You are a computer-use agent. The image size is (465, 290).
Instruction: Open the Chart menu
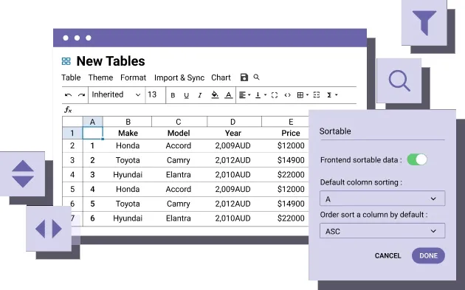coord(221,77)
